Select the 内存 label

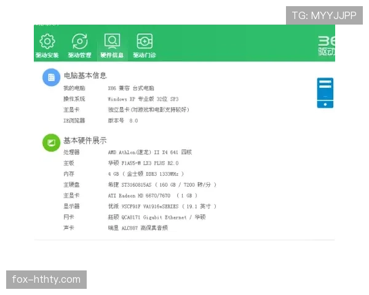click(x=69, y=174)
